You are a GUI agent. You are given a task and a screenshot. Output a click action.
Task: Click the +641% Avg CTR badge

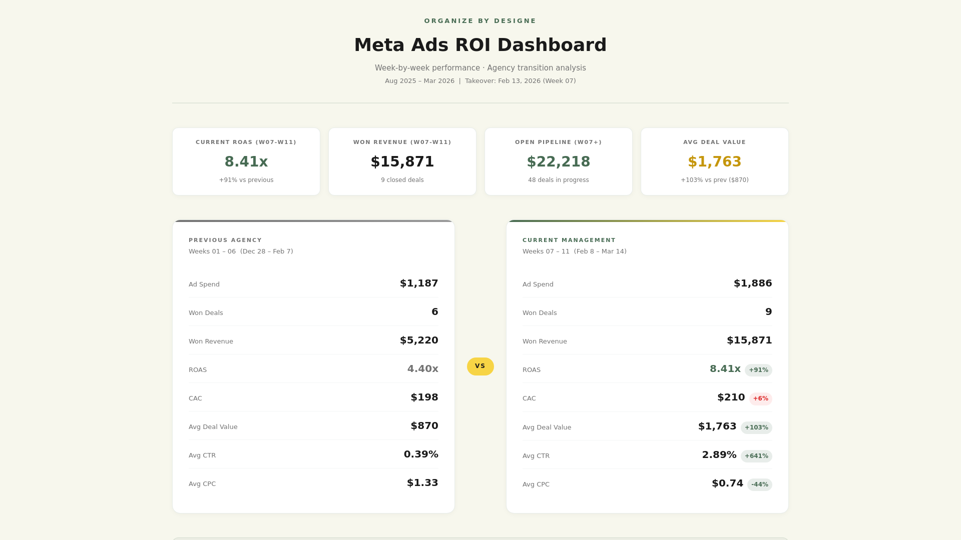(x=756, y=456)
